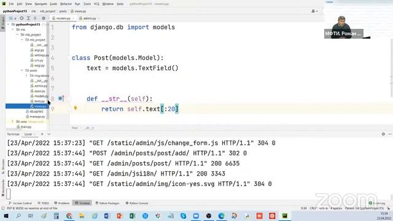The height and width of the screenshot is (221, 393).
Task: Click the terminal prompt cursor line
Action: (x=9, y=194)
